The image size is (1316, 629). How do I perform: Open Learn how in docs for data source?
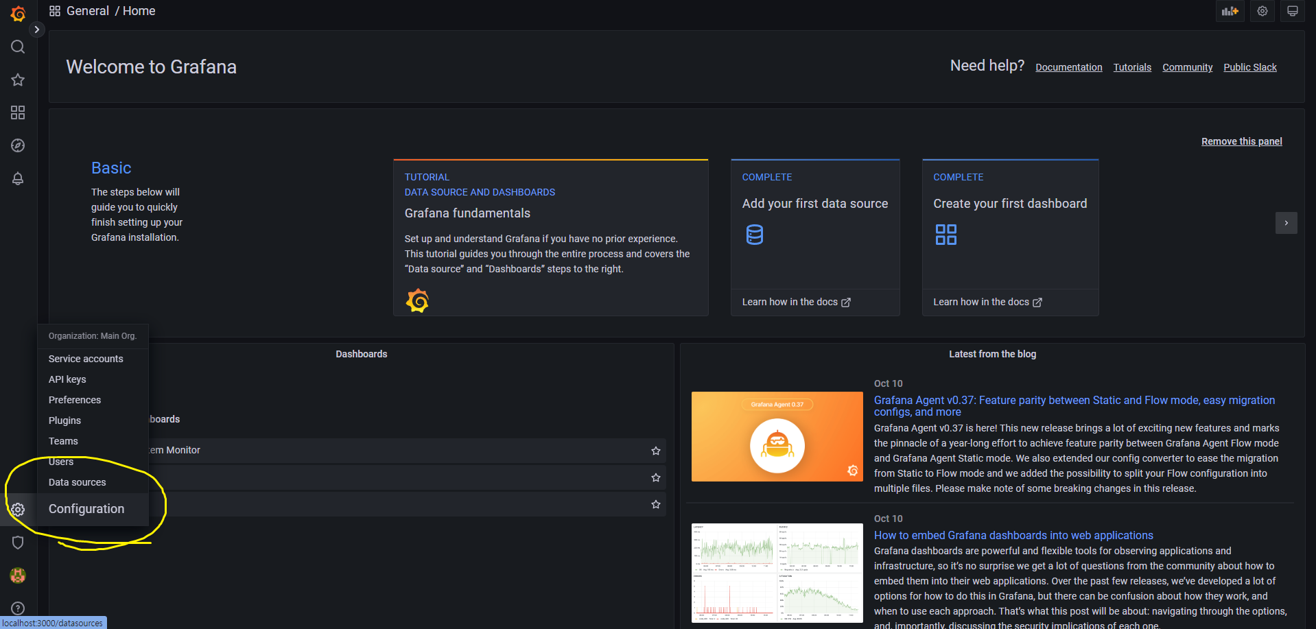(x=796, y=302)
